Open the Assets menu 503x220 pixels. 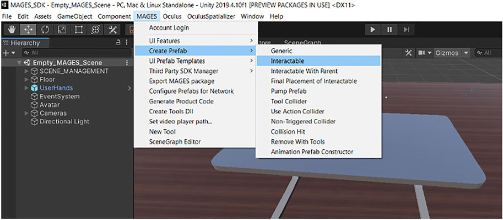[x=42, y=16]
